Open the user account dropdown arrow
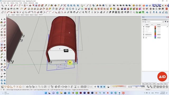The image size is (169, 95). [84, 5]
